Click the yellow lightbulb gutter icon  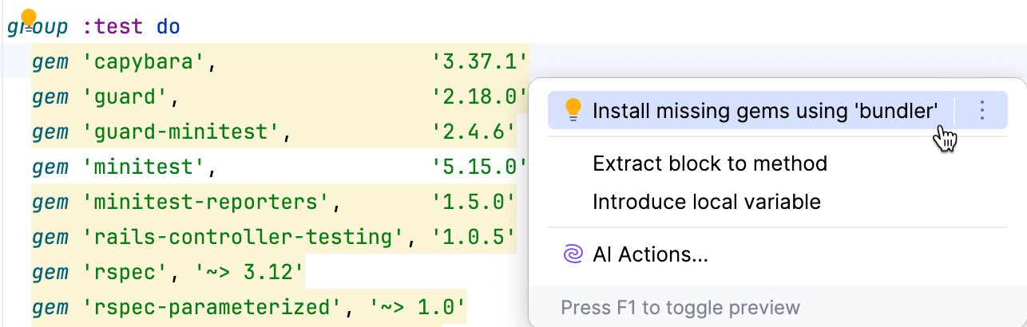click(29, 19)
